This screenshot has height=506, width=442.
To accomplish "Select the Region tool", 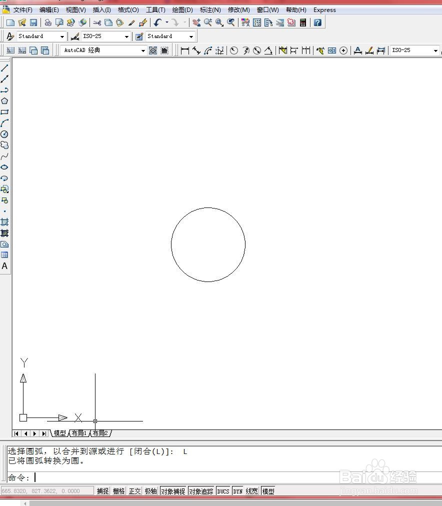I will pos(4,244).
